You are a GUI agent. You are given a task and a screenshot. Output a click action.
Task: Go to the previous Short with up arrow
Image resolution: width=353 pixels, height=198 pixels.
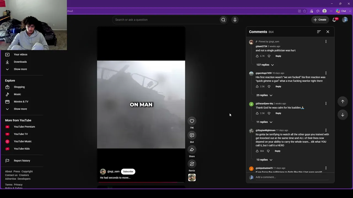tap(343, 101)
